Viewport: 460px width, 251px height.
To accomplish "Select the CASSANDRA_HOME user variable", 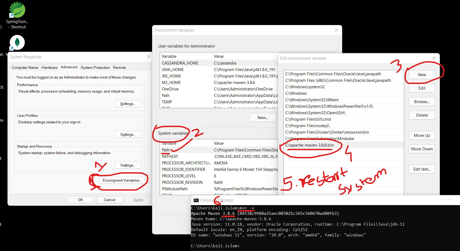I will pos(219,63).
